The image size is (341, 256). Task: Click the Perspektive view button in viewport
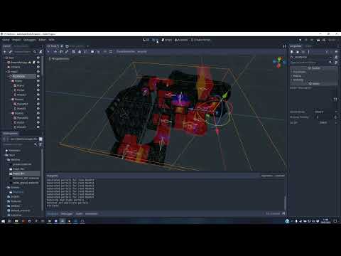[x=59, y=58]
